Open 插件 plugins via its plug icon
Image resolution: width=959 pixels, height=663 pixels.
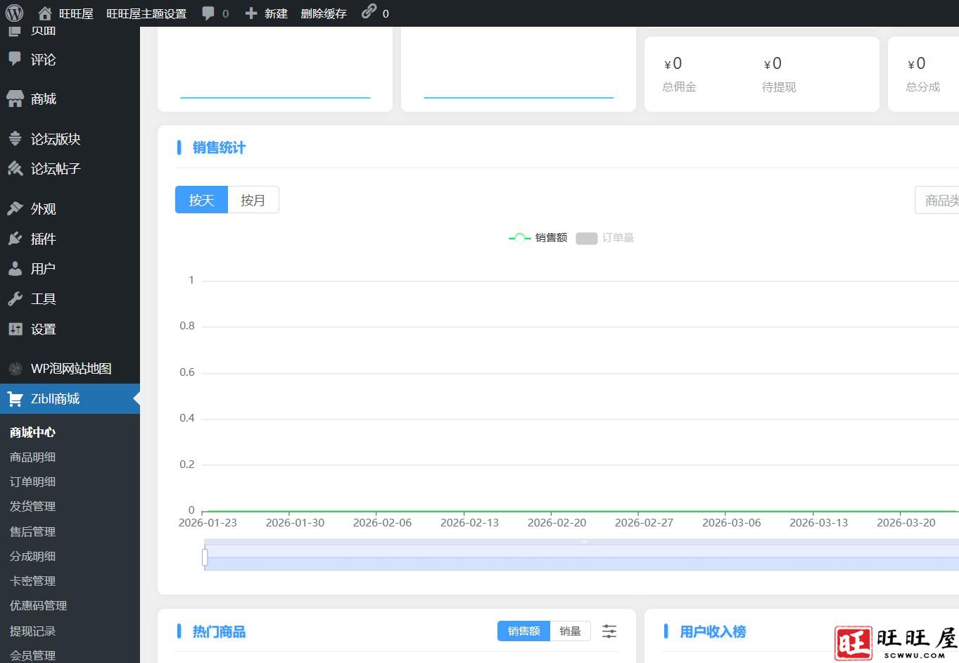[15, 239]
